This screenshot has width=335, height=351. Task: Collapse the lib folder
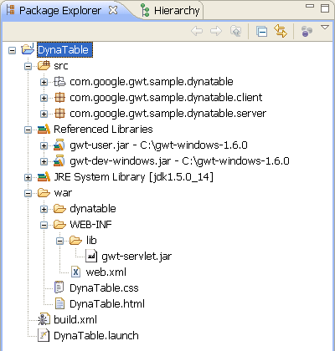click(59, 241)
